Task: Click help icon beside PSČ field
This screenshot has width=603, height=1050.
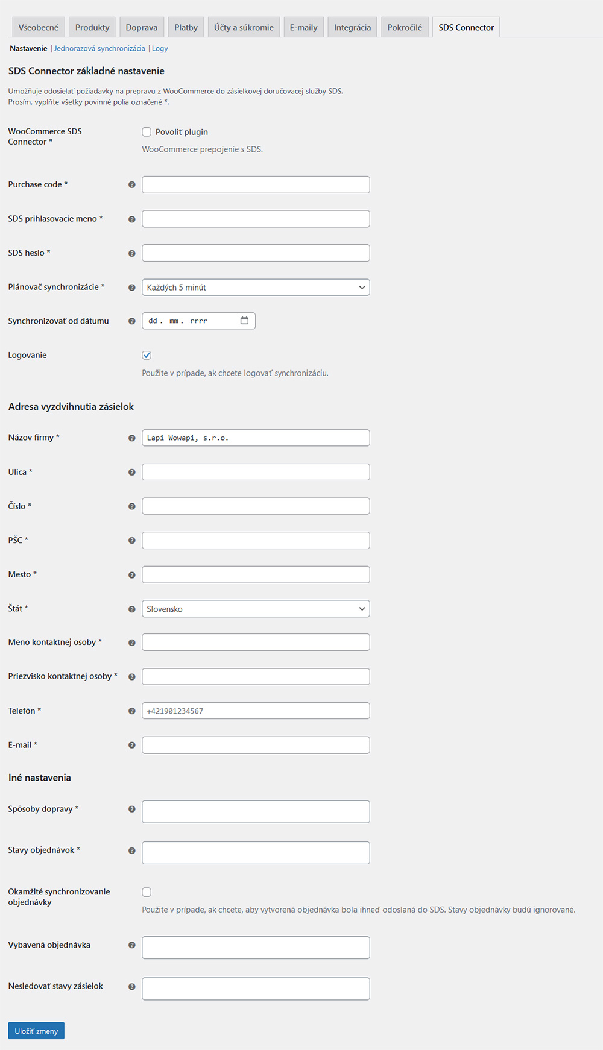Action: pos(132,541)
